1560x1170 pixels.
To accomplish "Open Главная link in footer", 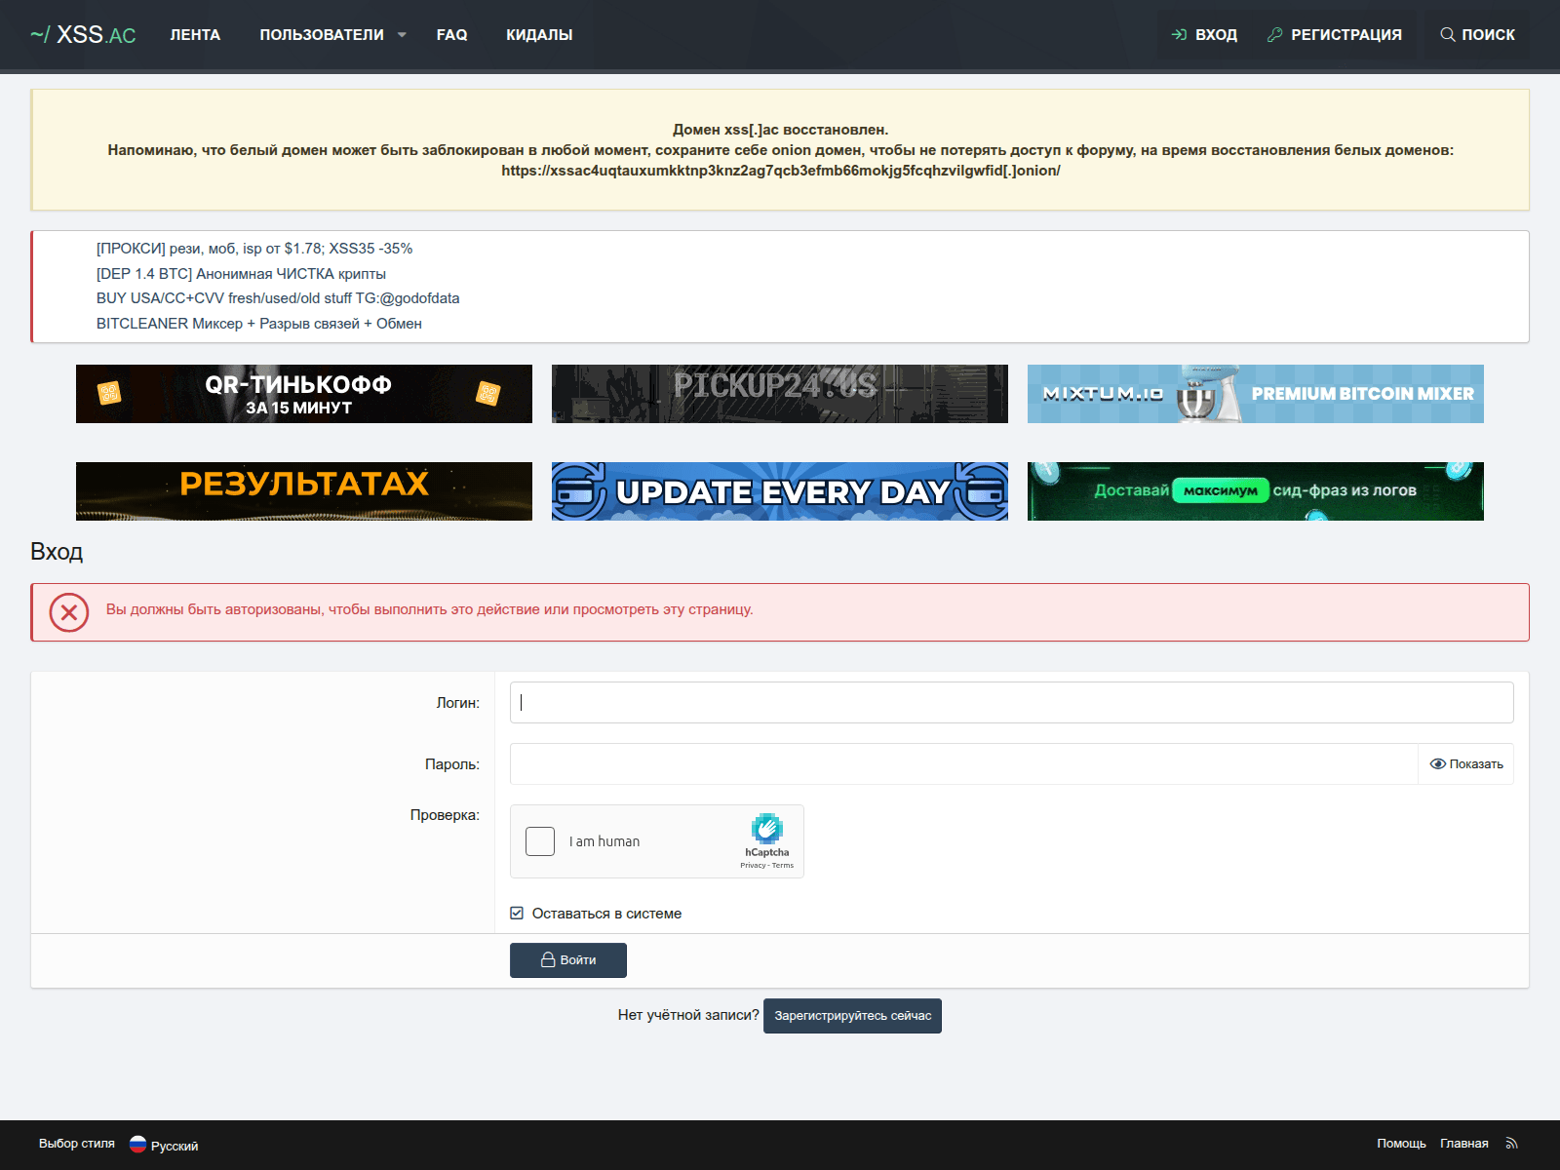I will tap(1464, 1144).
